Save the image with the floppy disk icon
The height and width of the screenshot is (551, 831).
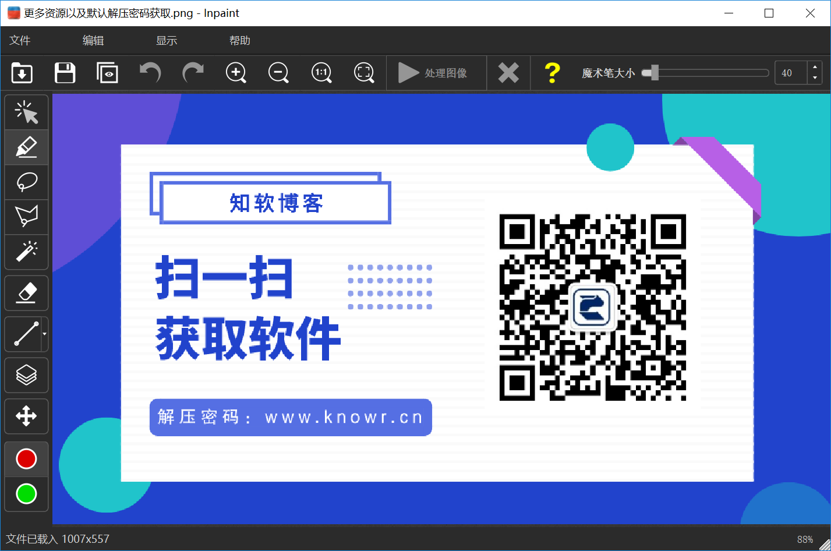tap(65, 73)
